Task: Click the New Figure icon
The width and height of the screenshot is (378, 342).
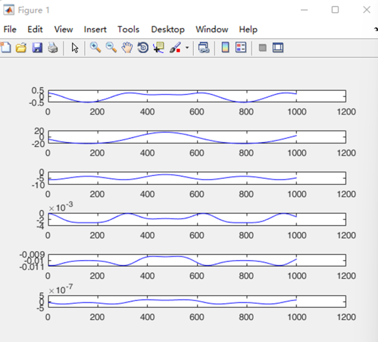Action: 6,47
